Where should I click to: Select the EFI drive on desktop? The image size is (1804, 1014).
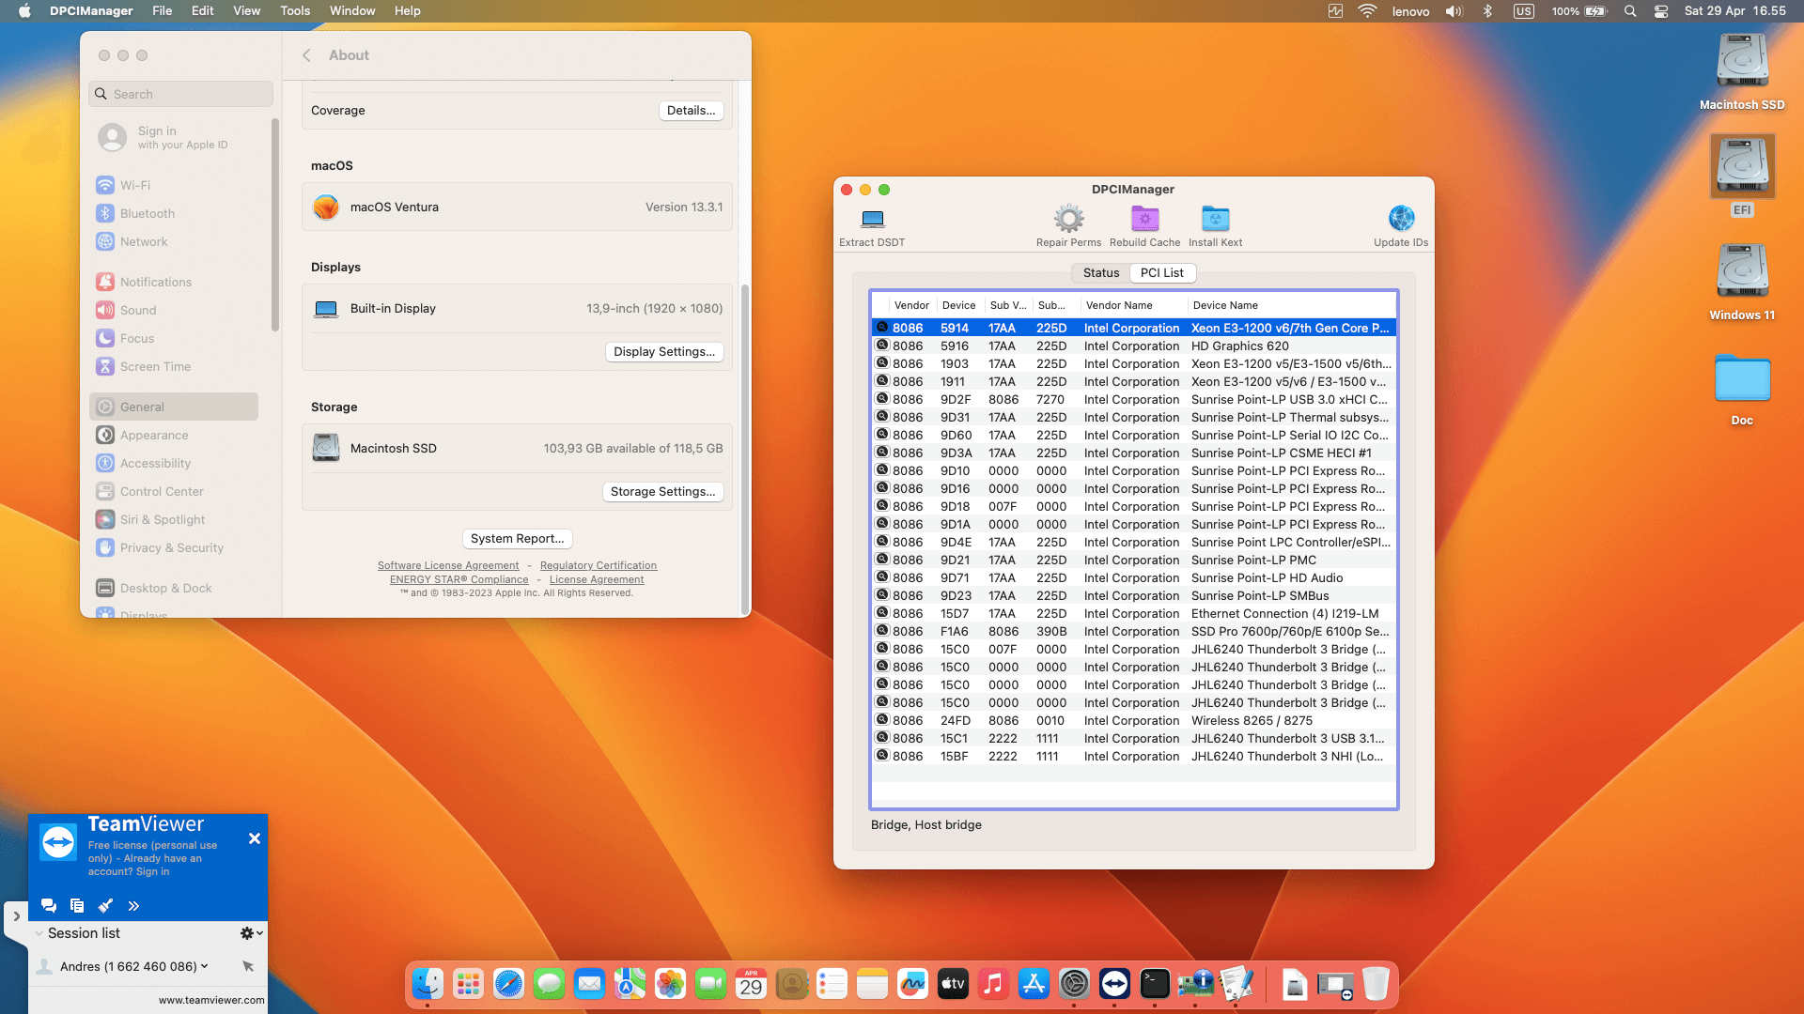tap(1742, 176)
